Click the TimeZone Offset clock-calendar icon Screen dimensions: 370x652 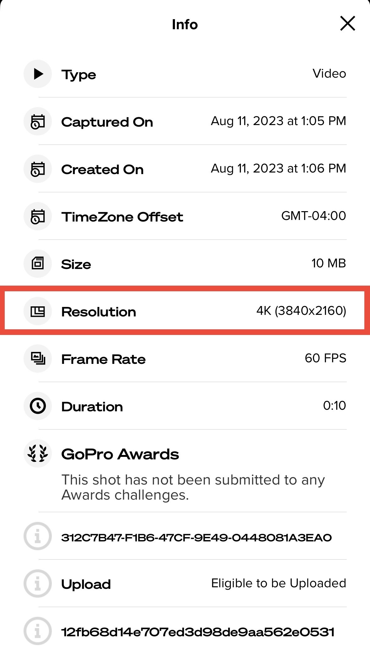tap(38, 216)
